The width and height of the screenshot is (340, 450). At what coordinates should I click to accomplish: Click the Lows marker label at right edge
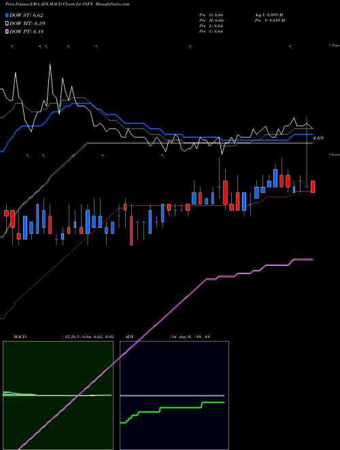click(x=335, y=154)
